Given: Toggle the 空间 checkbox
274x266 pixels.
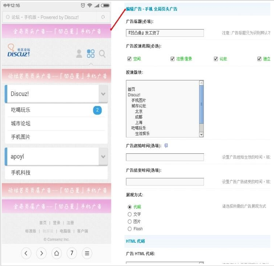Looking at the screenshot, I should [x=129, y=59].
